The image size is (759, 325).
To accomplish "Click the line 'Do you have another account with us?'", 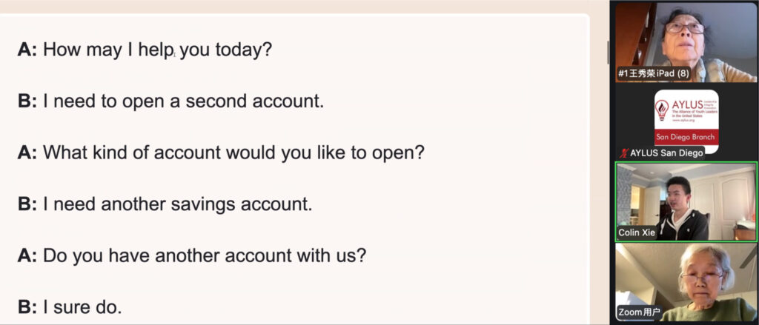I will click(204, 255).
